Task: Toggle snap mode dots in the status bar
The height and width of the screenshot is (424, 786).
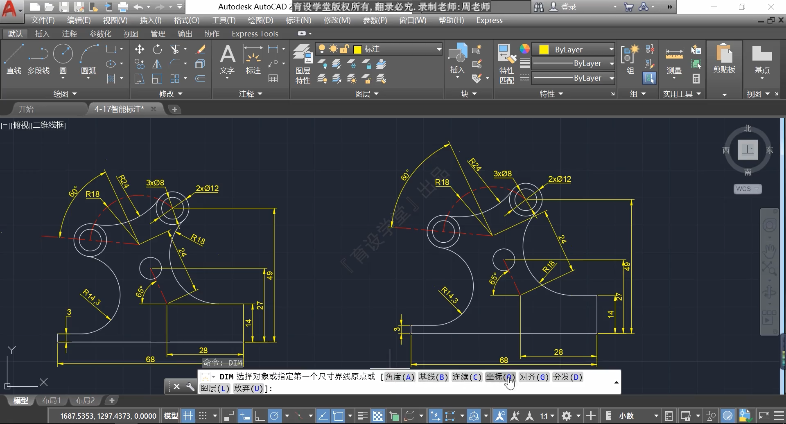Action: 203,416
